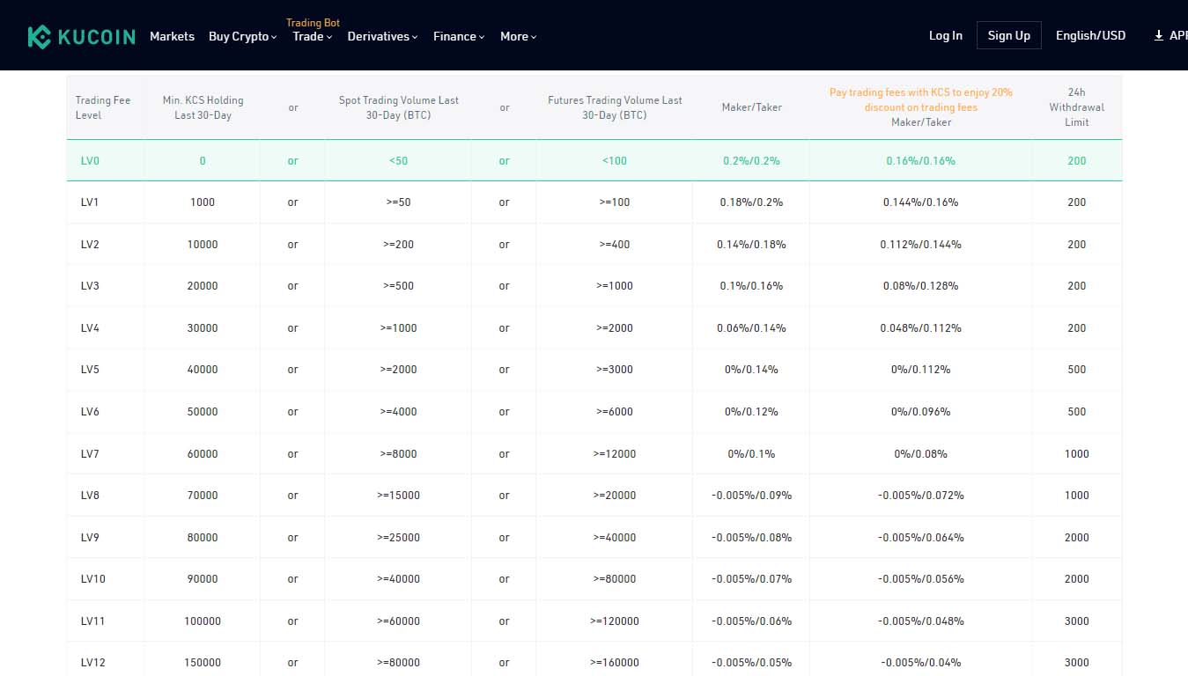Screen dimensions: 1188x676
Task: Open the English/USD language selector
Action: coord(1090,35)
